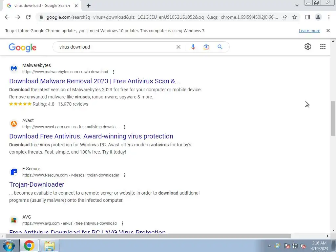Click the f-secure.com URL text

(71, 175)
